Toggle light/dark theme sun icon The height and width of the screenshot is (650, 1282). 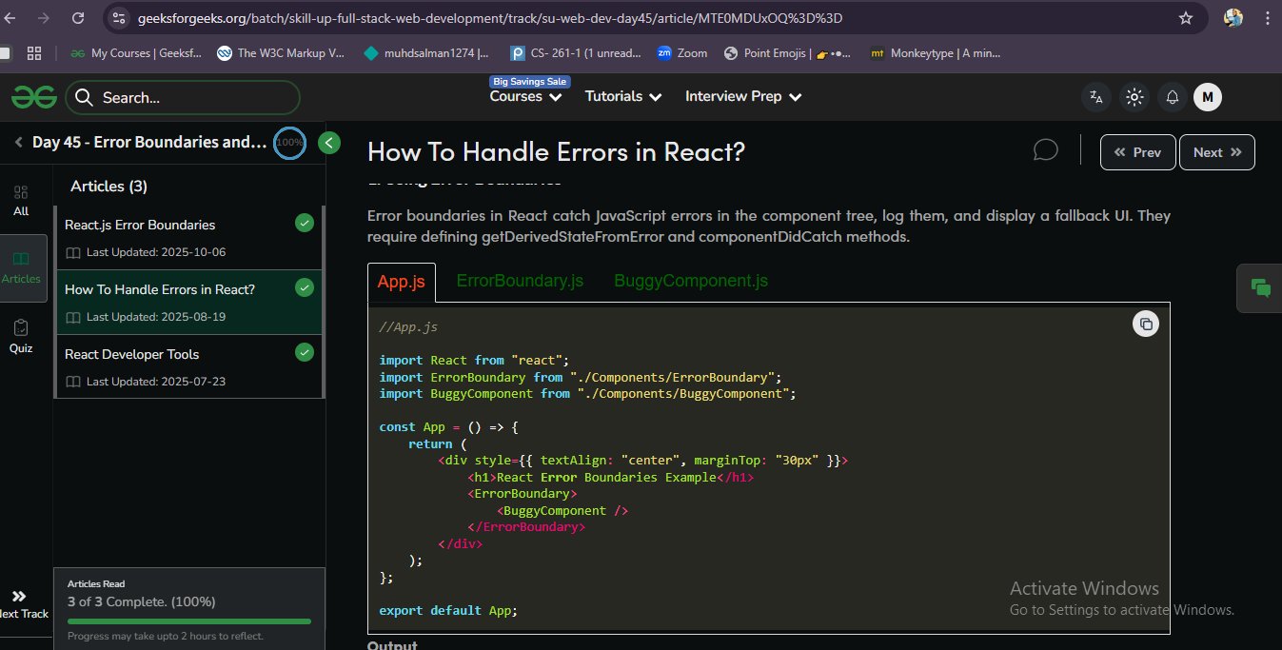point(1134,97)
